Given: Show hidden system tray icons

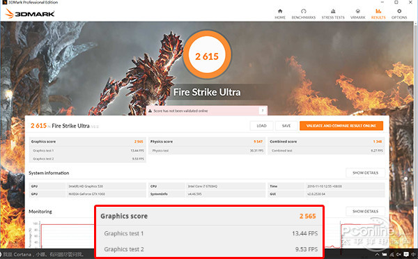Looking at the screenshot, I should tap(377, 254).
